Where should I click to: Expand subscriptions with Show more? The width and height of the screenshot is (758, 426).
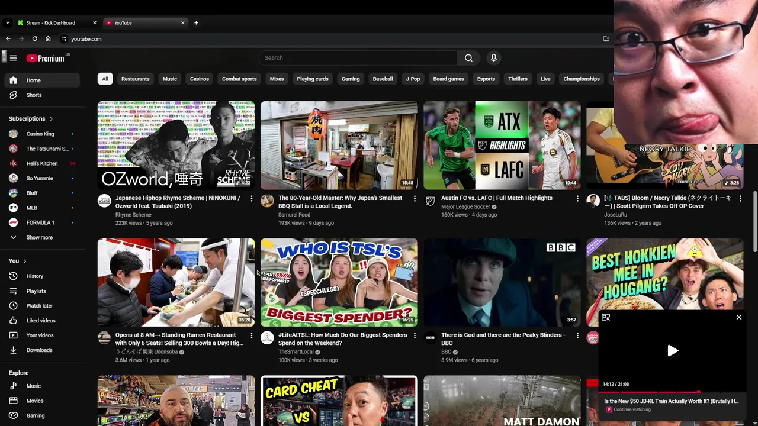tap(41, 237)
